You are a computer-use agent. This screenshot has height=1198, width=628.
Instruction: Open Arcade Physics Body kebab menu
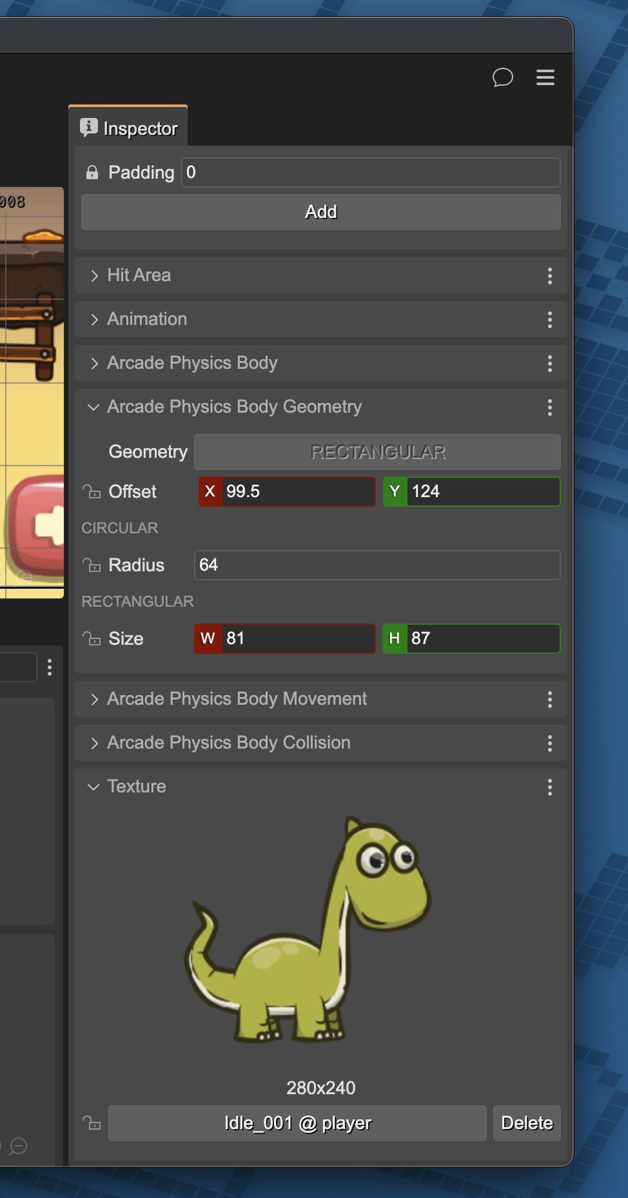pyautogui.click(x=549, y=364)
